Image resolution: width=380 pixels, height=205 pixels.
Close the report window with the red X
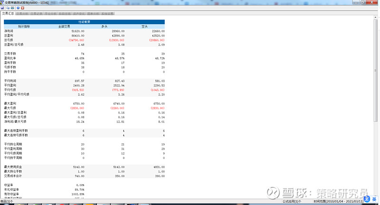(371, 2)
